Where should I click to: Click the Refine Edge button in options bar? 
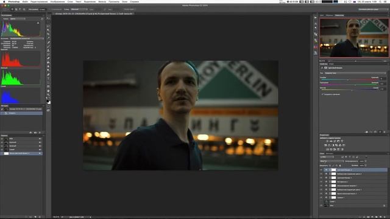(x=129, y=9)
